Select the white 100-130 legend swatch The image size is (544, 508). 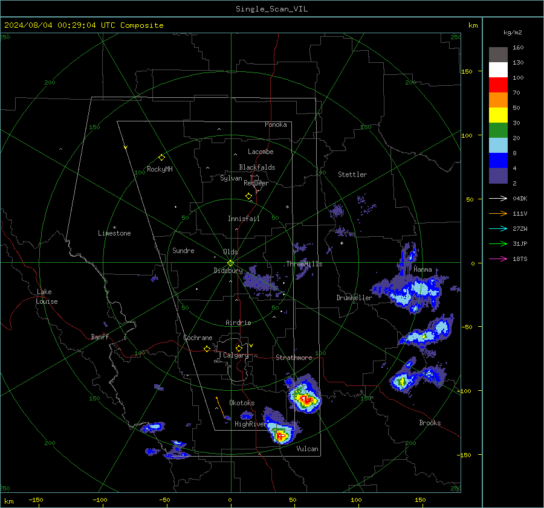click(498, 70)
